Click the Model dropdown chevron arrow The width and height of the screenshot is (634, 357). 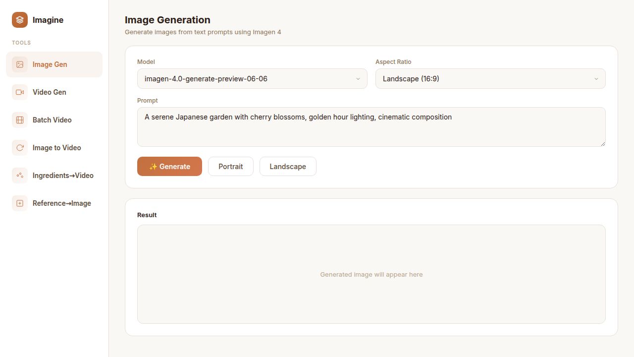[358, 78]
